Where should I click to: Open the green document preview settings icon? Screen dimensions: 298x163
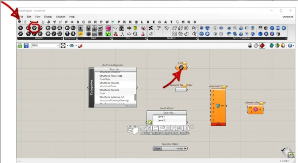pos(277,46)
